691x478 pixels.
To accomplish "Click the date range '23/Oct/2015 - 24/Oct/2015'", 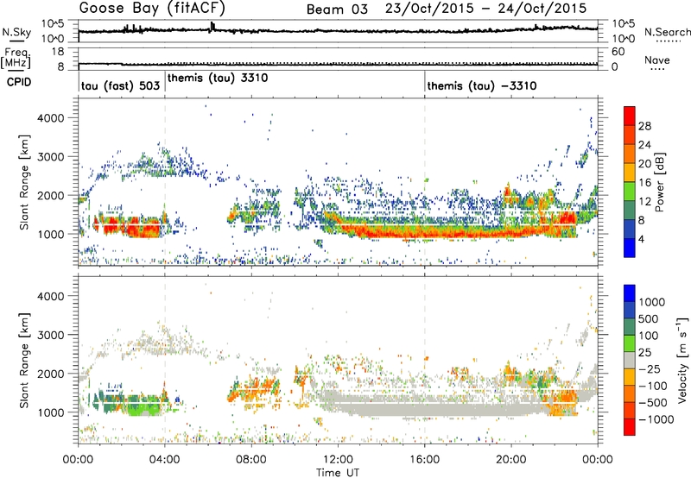I will [485, 9].
